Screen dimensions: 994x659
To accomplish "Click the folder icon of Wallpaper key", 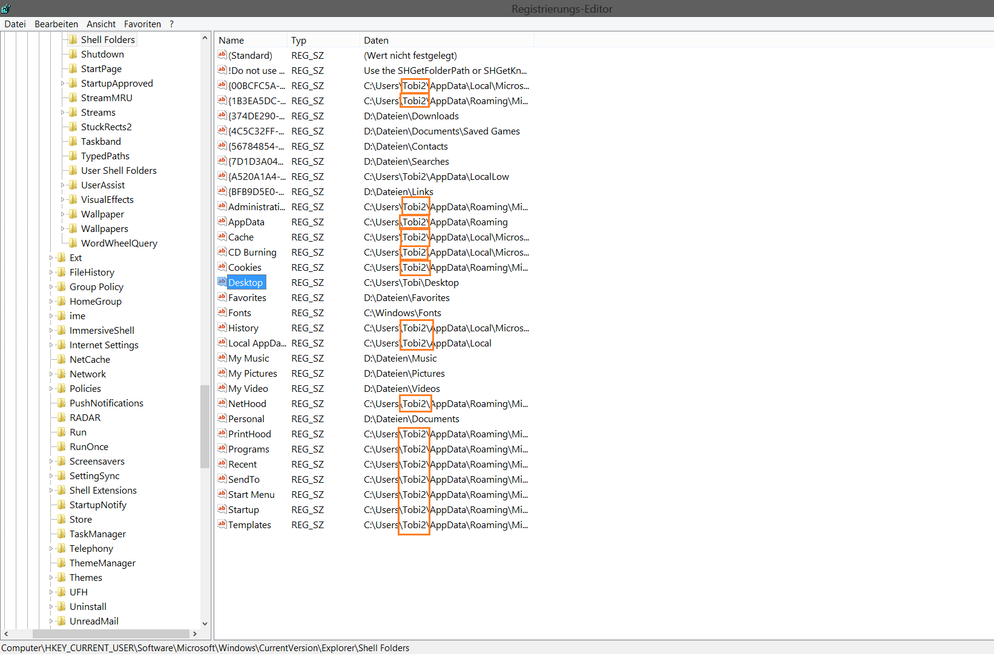I will (x=73, y=214).
